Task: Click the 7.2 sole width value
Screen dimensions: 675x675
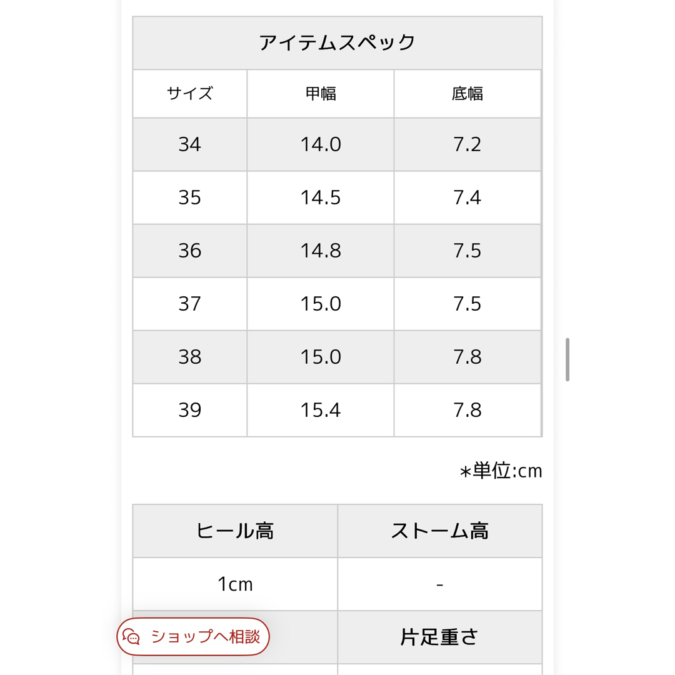Action: click(x=467, y=144)
